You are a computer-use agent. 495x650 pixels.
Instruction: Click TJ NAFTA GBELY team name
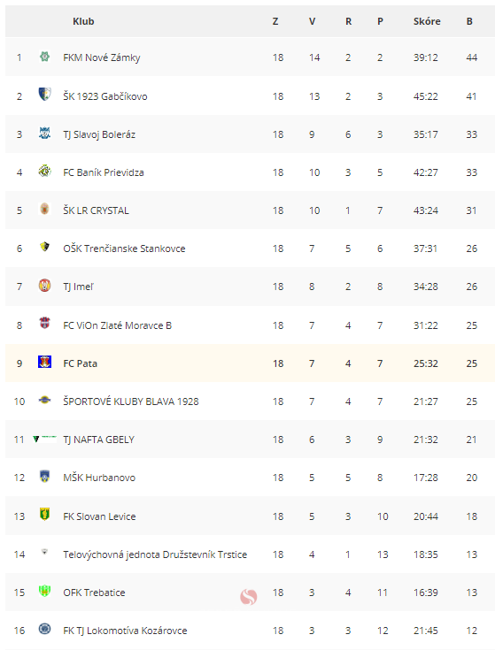click(x=99, y=440)
